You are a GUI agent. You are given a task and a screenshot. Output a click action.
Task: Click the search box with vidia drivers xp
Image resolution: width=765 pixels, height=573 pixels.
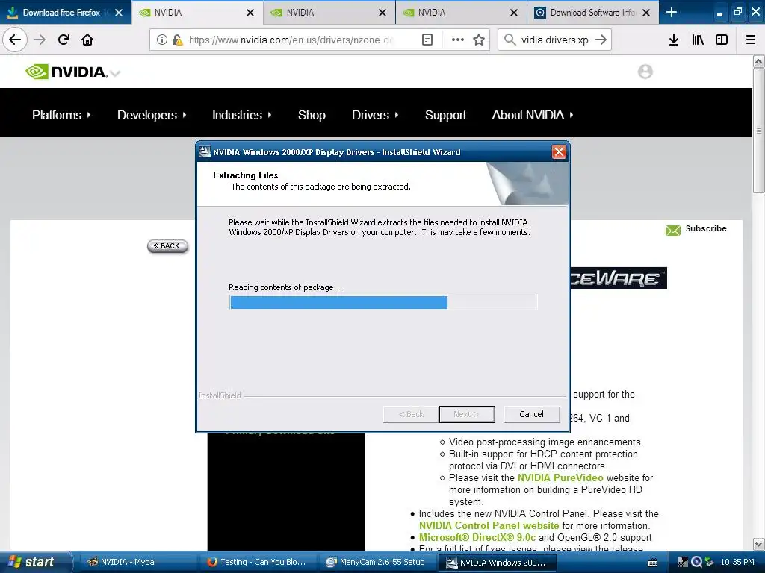[555, 40]
